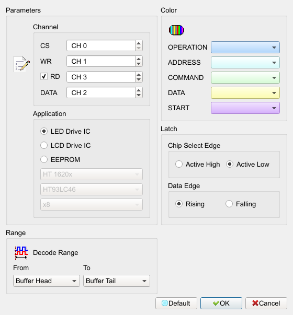Image resolution: width=293 pixels, height=315 pixels.
Task: Click the DATA channel field showing CH 2
Action: 101,92
